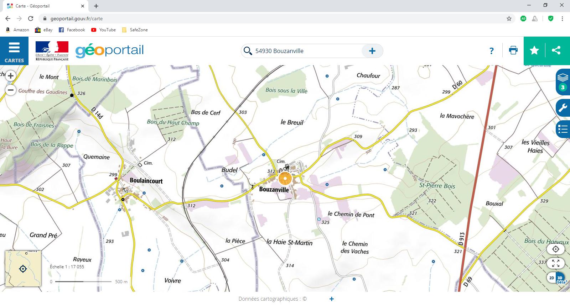Click the address bar URL
The image size is (570, 306).
(77, 19)
